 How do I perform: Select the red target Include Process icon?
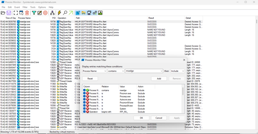(x=45, y=13)
